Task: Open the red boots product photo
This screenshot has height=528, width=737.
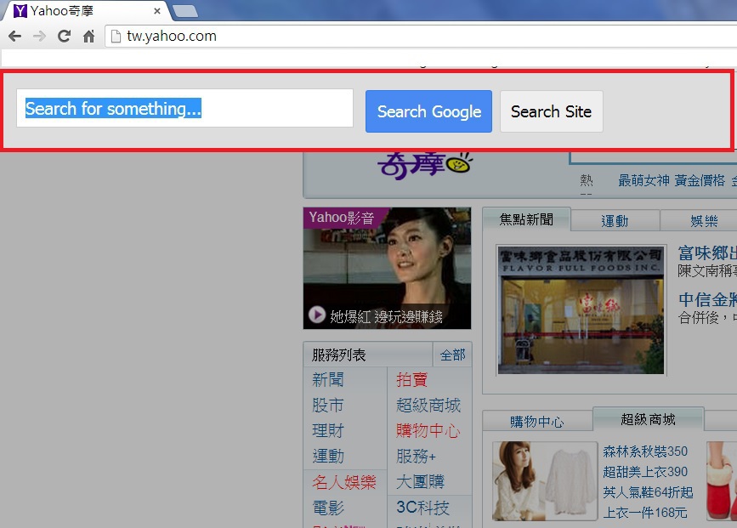Action: pos(722,480)
